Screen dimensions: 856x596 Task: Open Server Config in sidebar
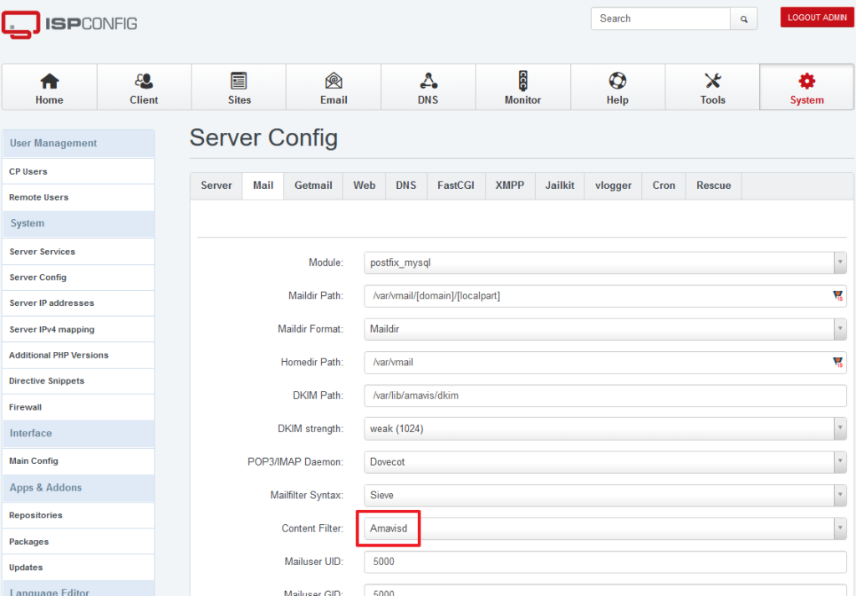click(x=78, y=278)
